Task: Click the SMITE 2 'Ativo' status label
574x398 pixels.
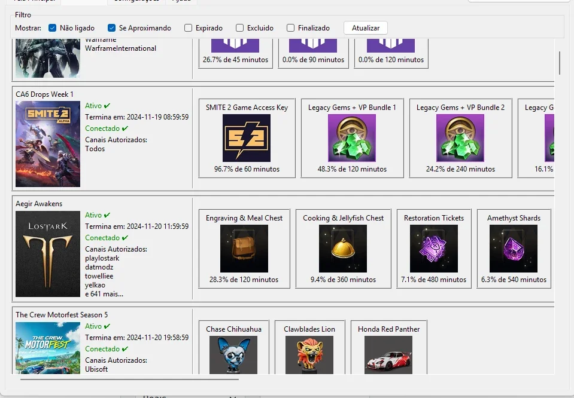Action: pyautogui.click(x=98, y=106)
